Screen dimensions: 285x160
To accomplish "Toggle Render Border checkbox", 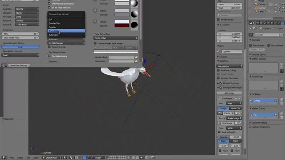I will (218, 20).
